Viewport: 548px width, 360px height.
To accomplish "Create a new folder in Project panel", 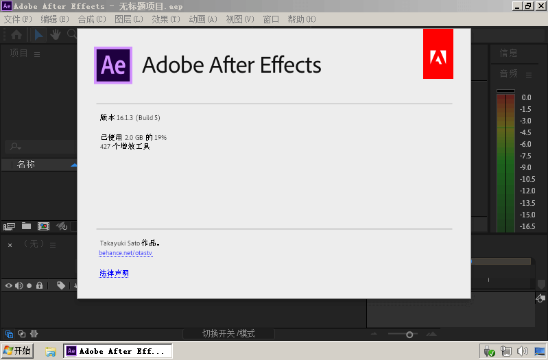I will coord(26,226).
